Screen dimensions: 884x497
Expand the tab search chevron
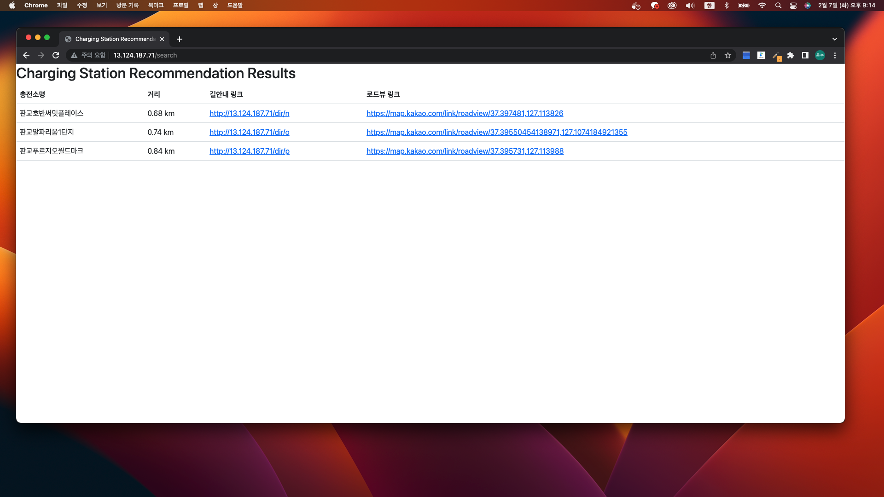click(x=834, y=39)
